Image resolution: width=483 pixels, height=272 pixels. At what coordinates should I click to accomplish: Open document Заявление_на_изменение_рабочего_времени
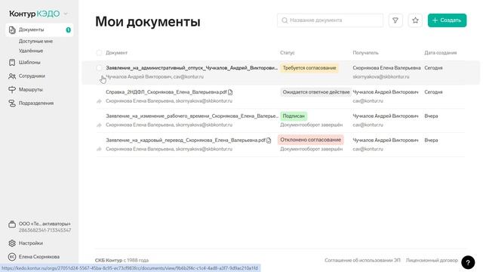click(192, 116)
